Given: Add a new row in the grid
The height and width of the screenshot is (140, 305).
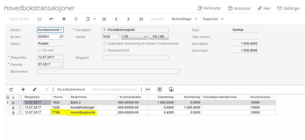Looking at the screenshot, I should point(23,89).
